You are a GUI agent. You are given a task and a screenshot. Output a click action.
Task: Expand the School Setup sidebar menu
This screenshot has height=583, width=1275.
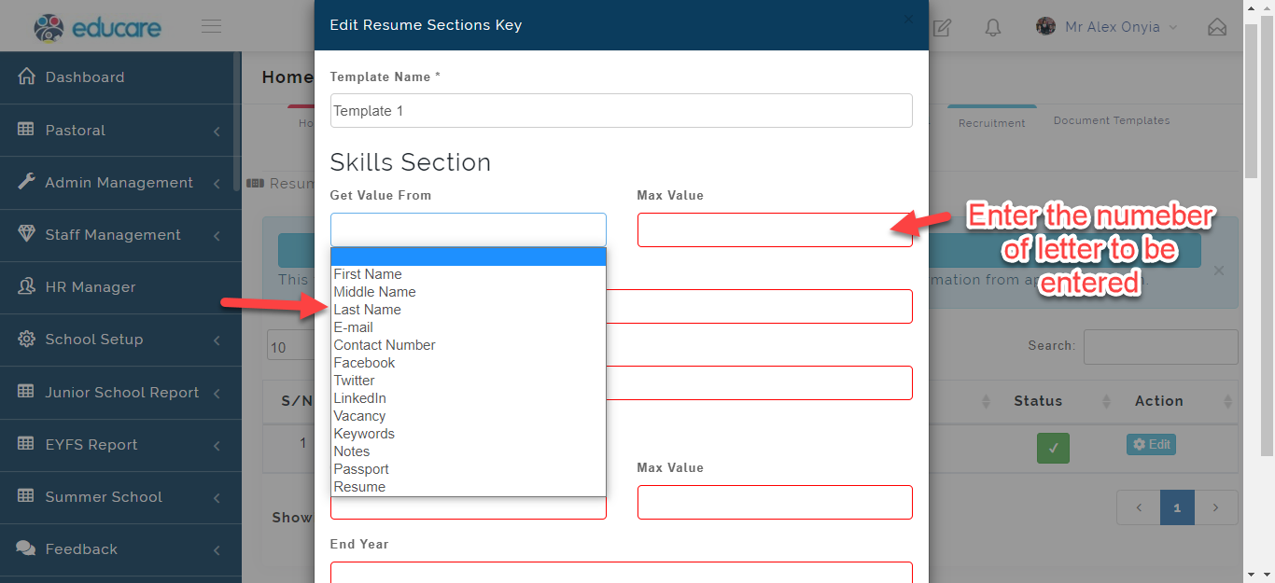tap(217, 340)
